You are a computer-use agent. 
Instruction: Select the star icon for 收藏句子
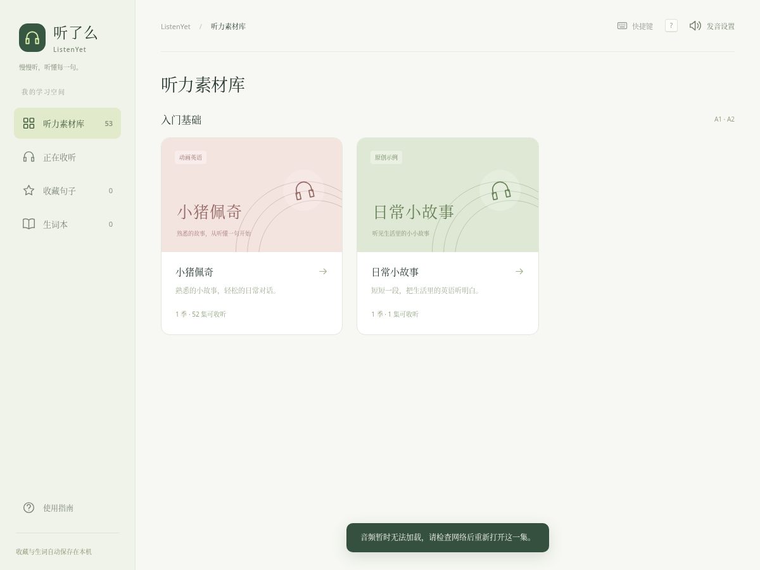(x=28, y=190)
